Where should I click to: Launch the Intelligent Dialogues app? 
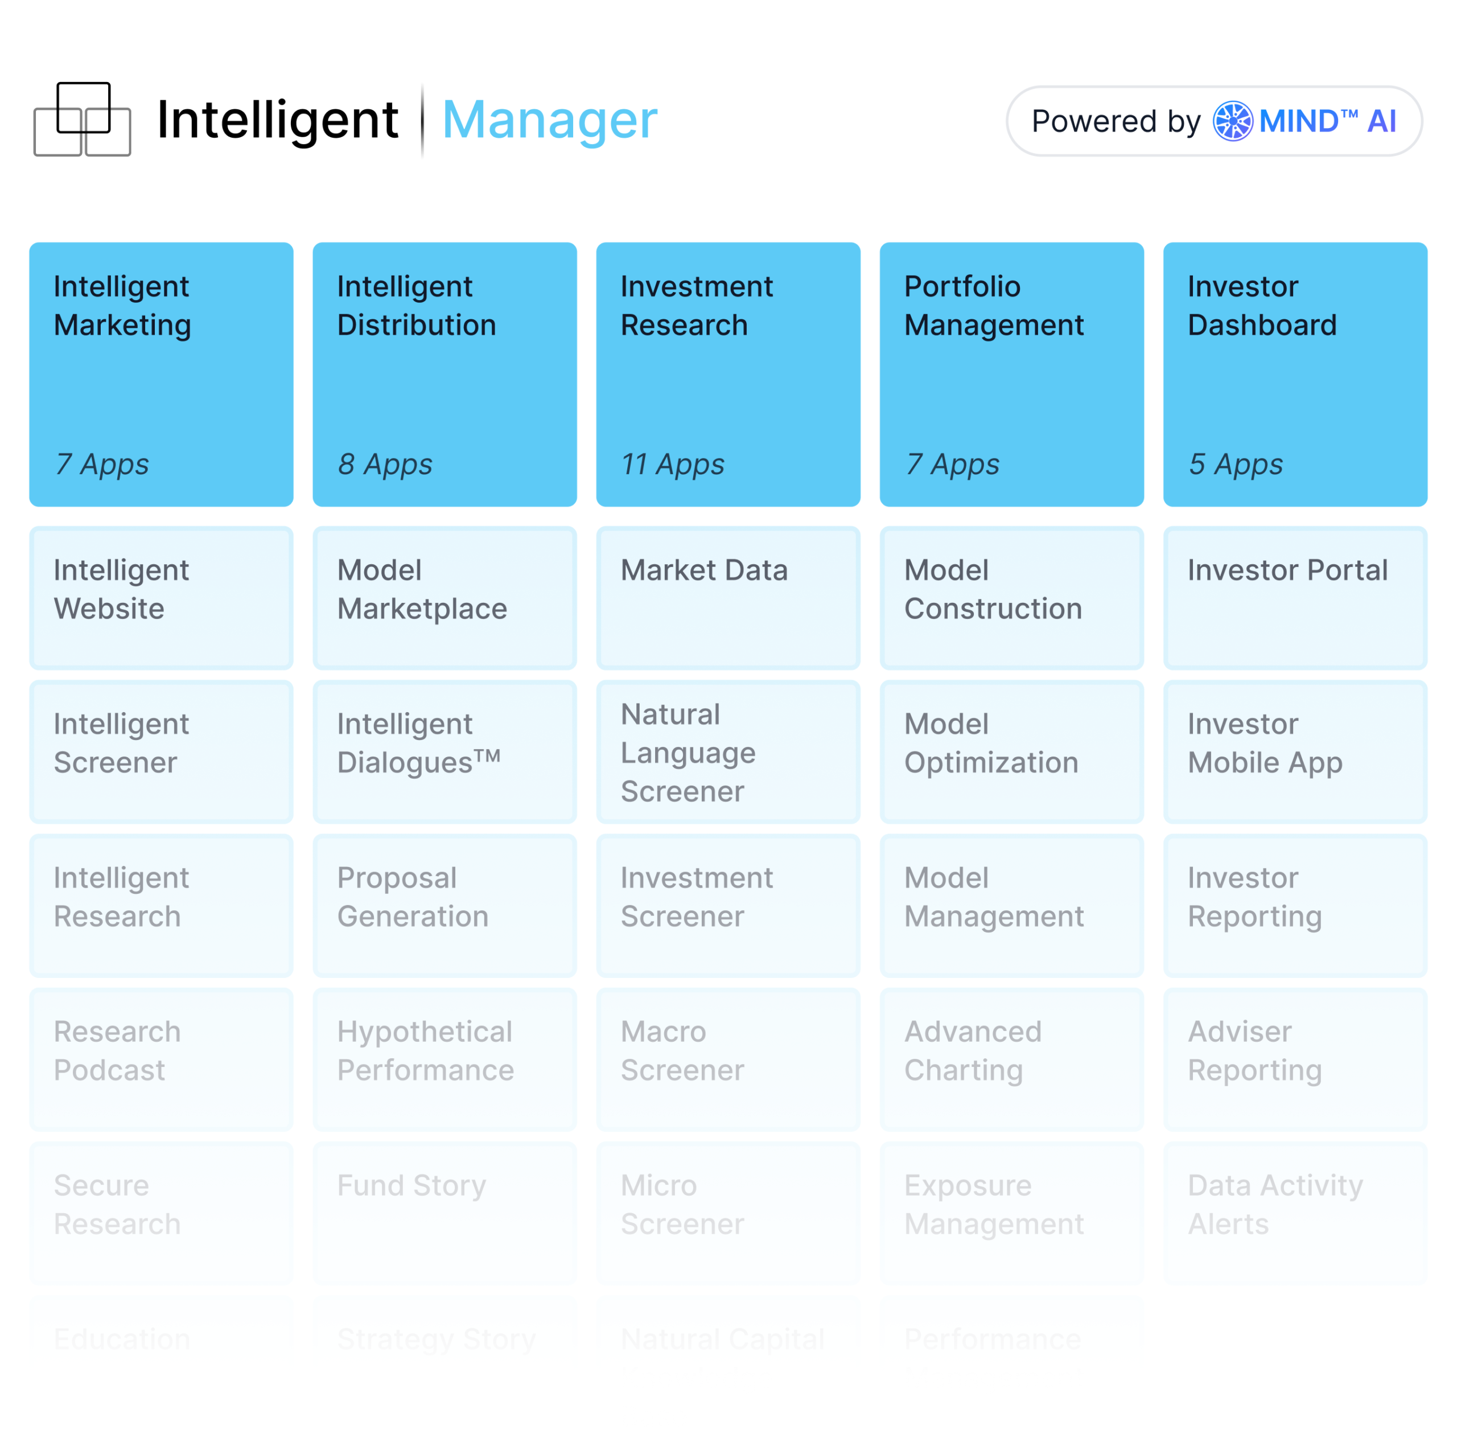[444, 751]
